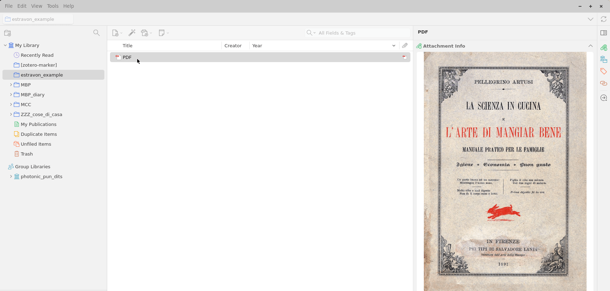Select the photonic_pun_dits library
Viewport: 610px width, 291px height.
click(42, 176)
